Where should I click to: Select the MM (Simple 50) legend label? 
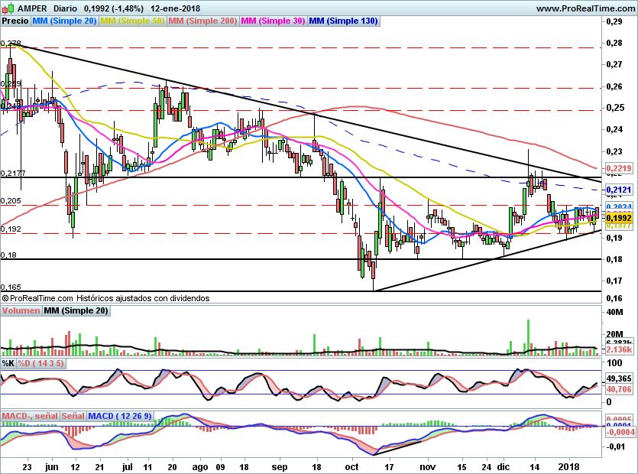point(132,21)
